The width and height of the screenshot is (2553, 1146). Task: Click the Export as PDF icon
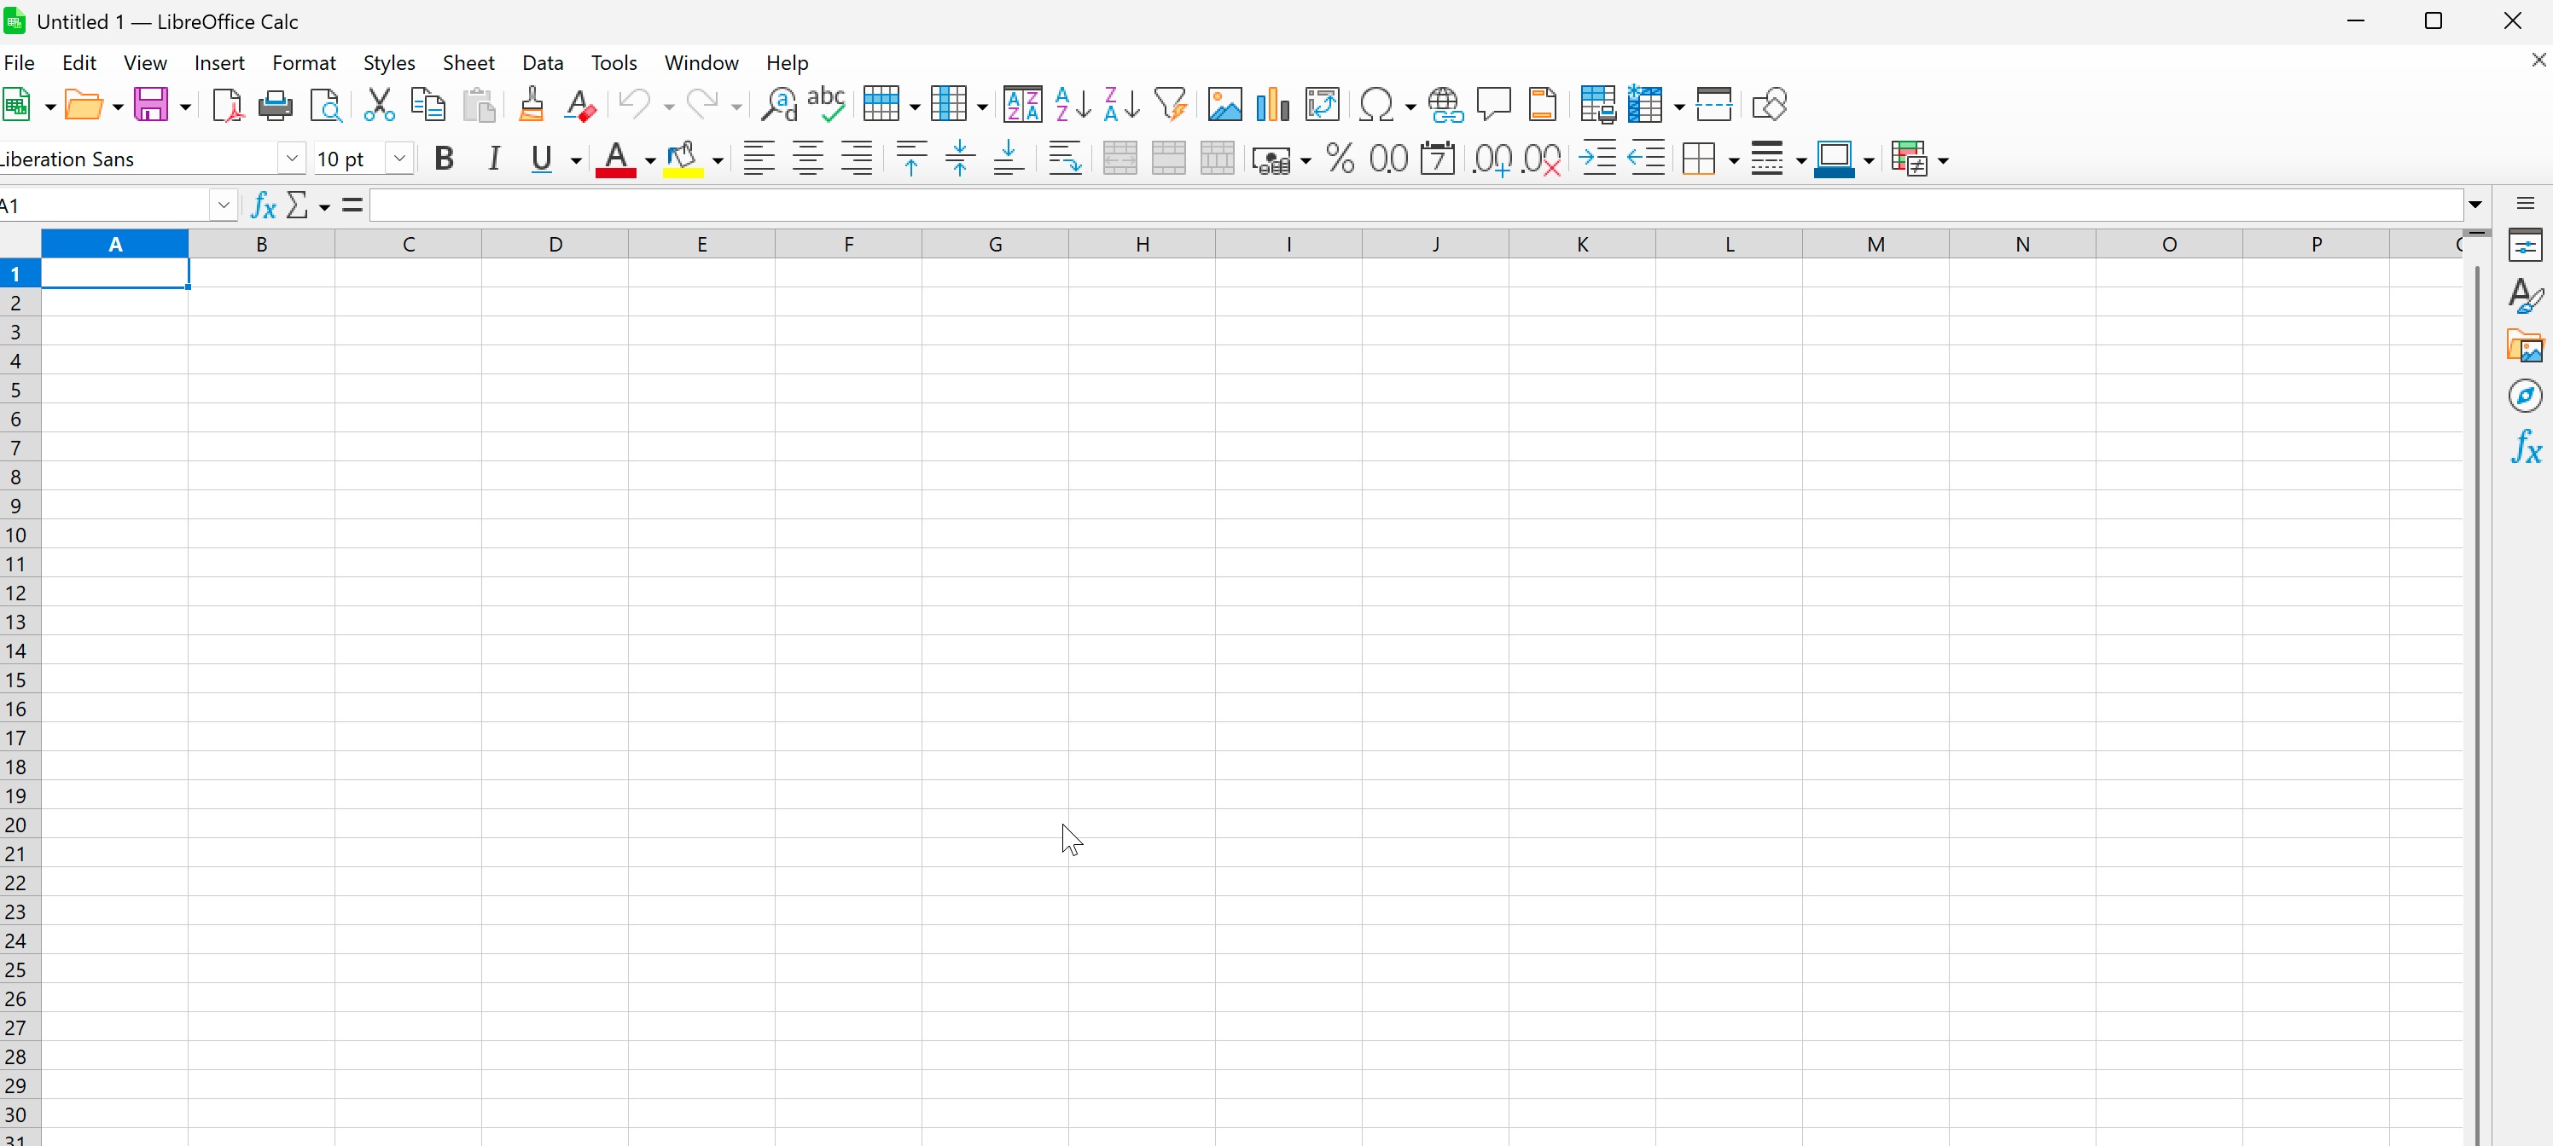227,104
